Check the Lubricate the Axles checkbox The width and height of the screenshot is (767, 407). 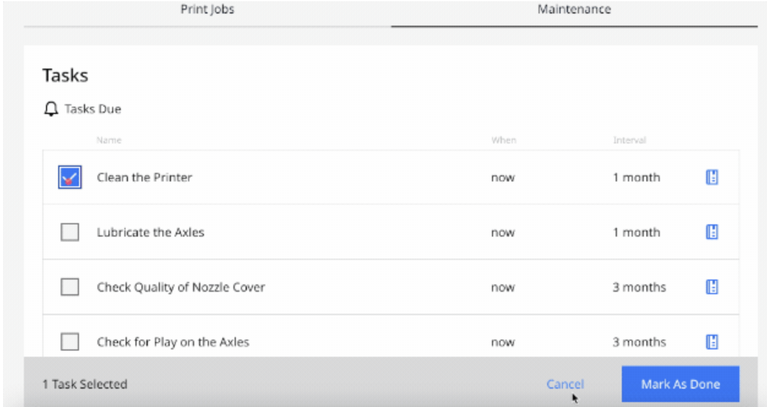70,232
